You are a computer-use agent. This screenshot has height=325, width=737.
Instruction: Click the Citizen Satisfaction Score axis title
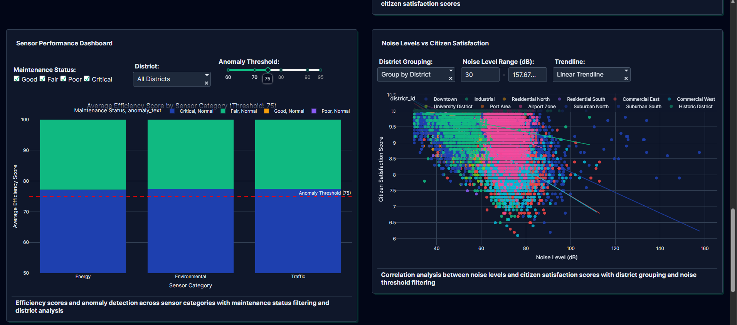point(381,169)
